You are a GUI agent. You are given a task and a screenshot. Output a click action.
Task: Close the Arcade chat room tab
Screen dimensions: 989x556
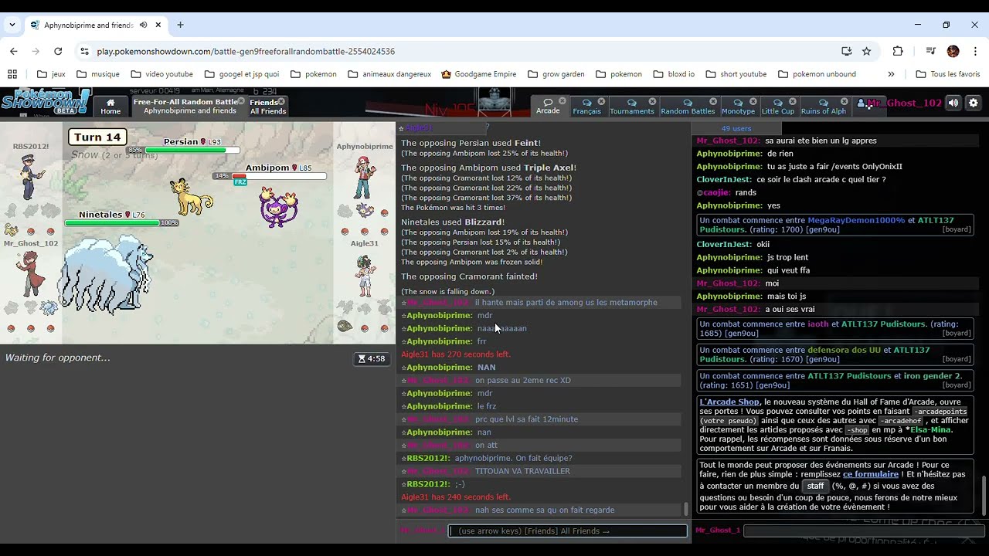[562, 101]
